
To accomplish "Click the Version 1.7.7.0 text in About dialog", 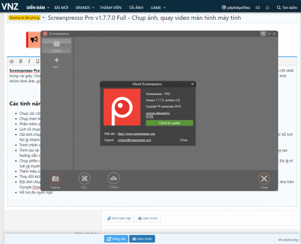I will click(163, 100).
